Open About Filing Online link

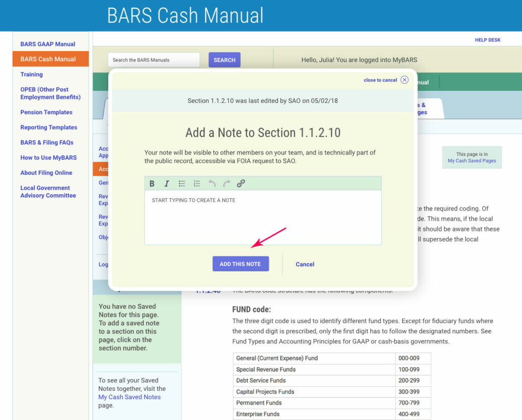coord(46,173)
